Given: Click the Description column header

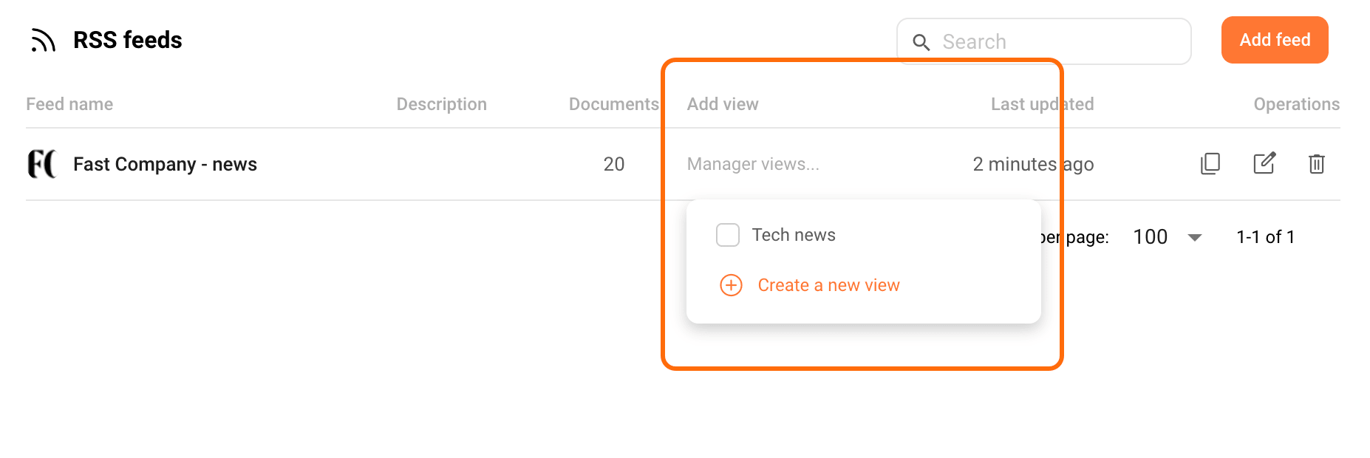Looking at the screenshot, I should pos(441,104).
